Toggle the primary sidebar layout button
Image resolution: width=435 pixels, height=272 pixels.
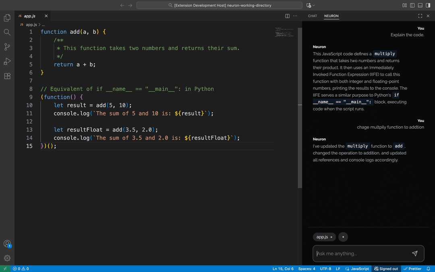coord(412,5)
